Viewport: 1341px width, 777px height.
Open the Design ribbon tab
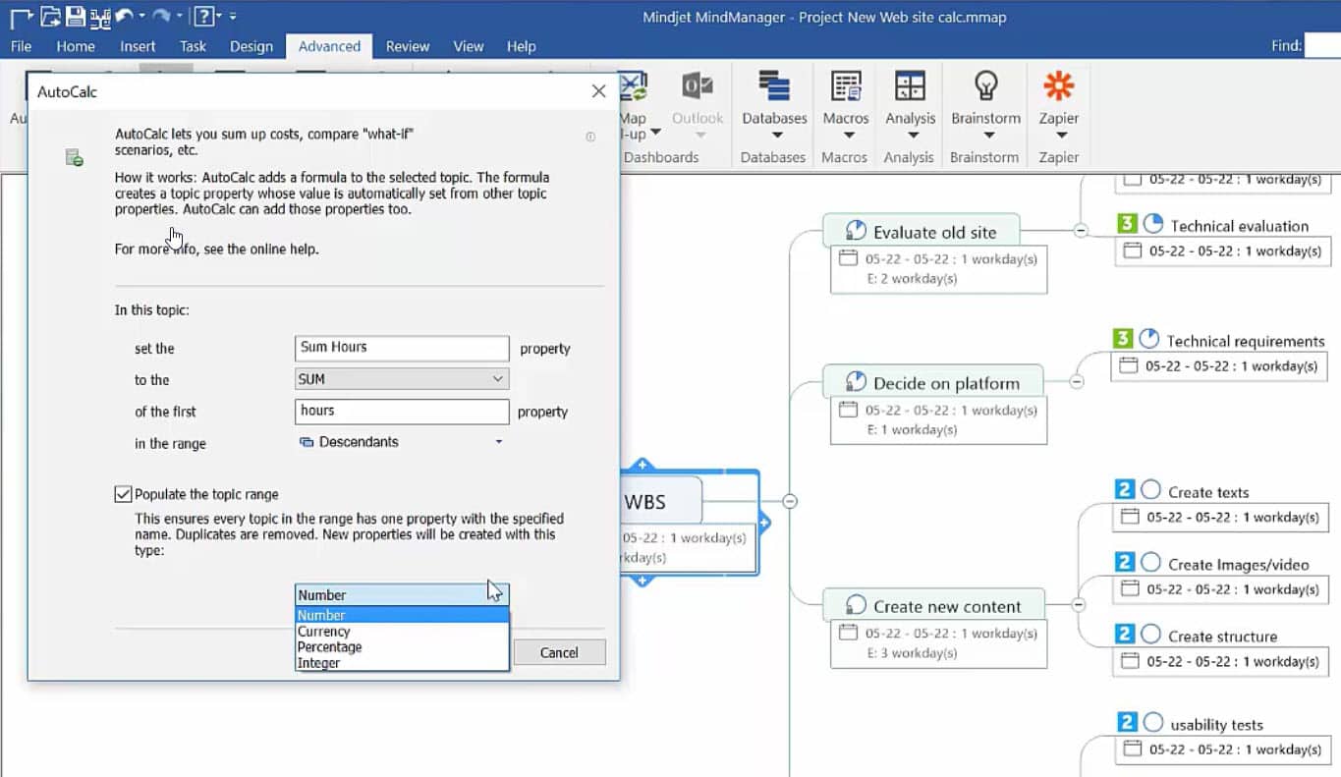coord(251,46)
